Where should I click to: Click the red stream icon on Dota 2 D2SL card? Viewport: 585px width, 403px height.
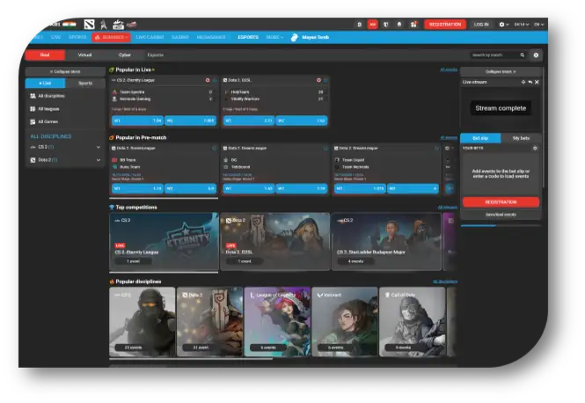[318, 80]
